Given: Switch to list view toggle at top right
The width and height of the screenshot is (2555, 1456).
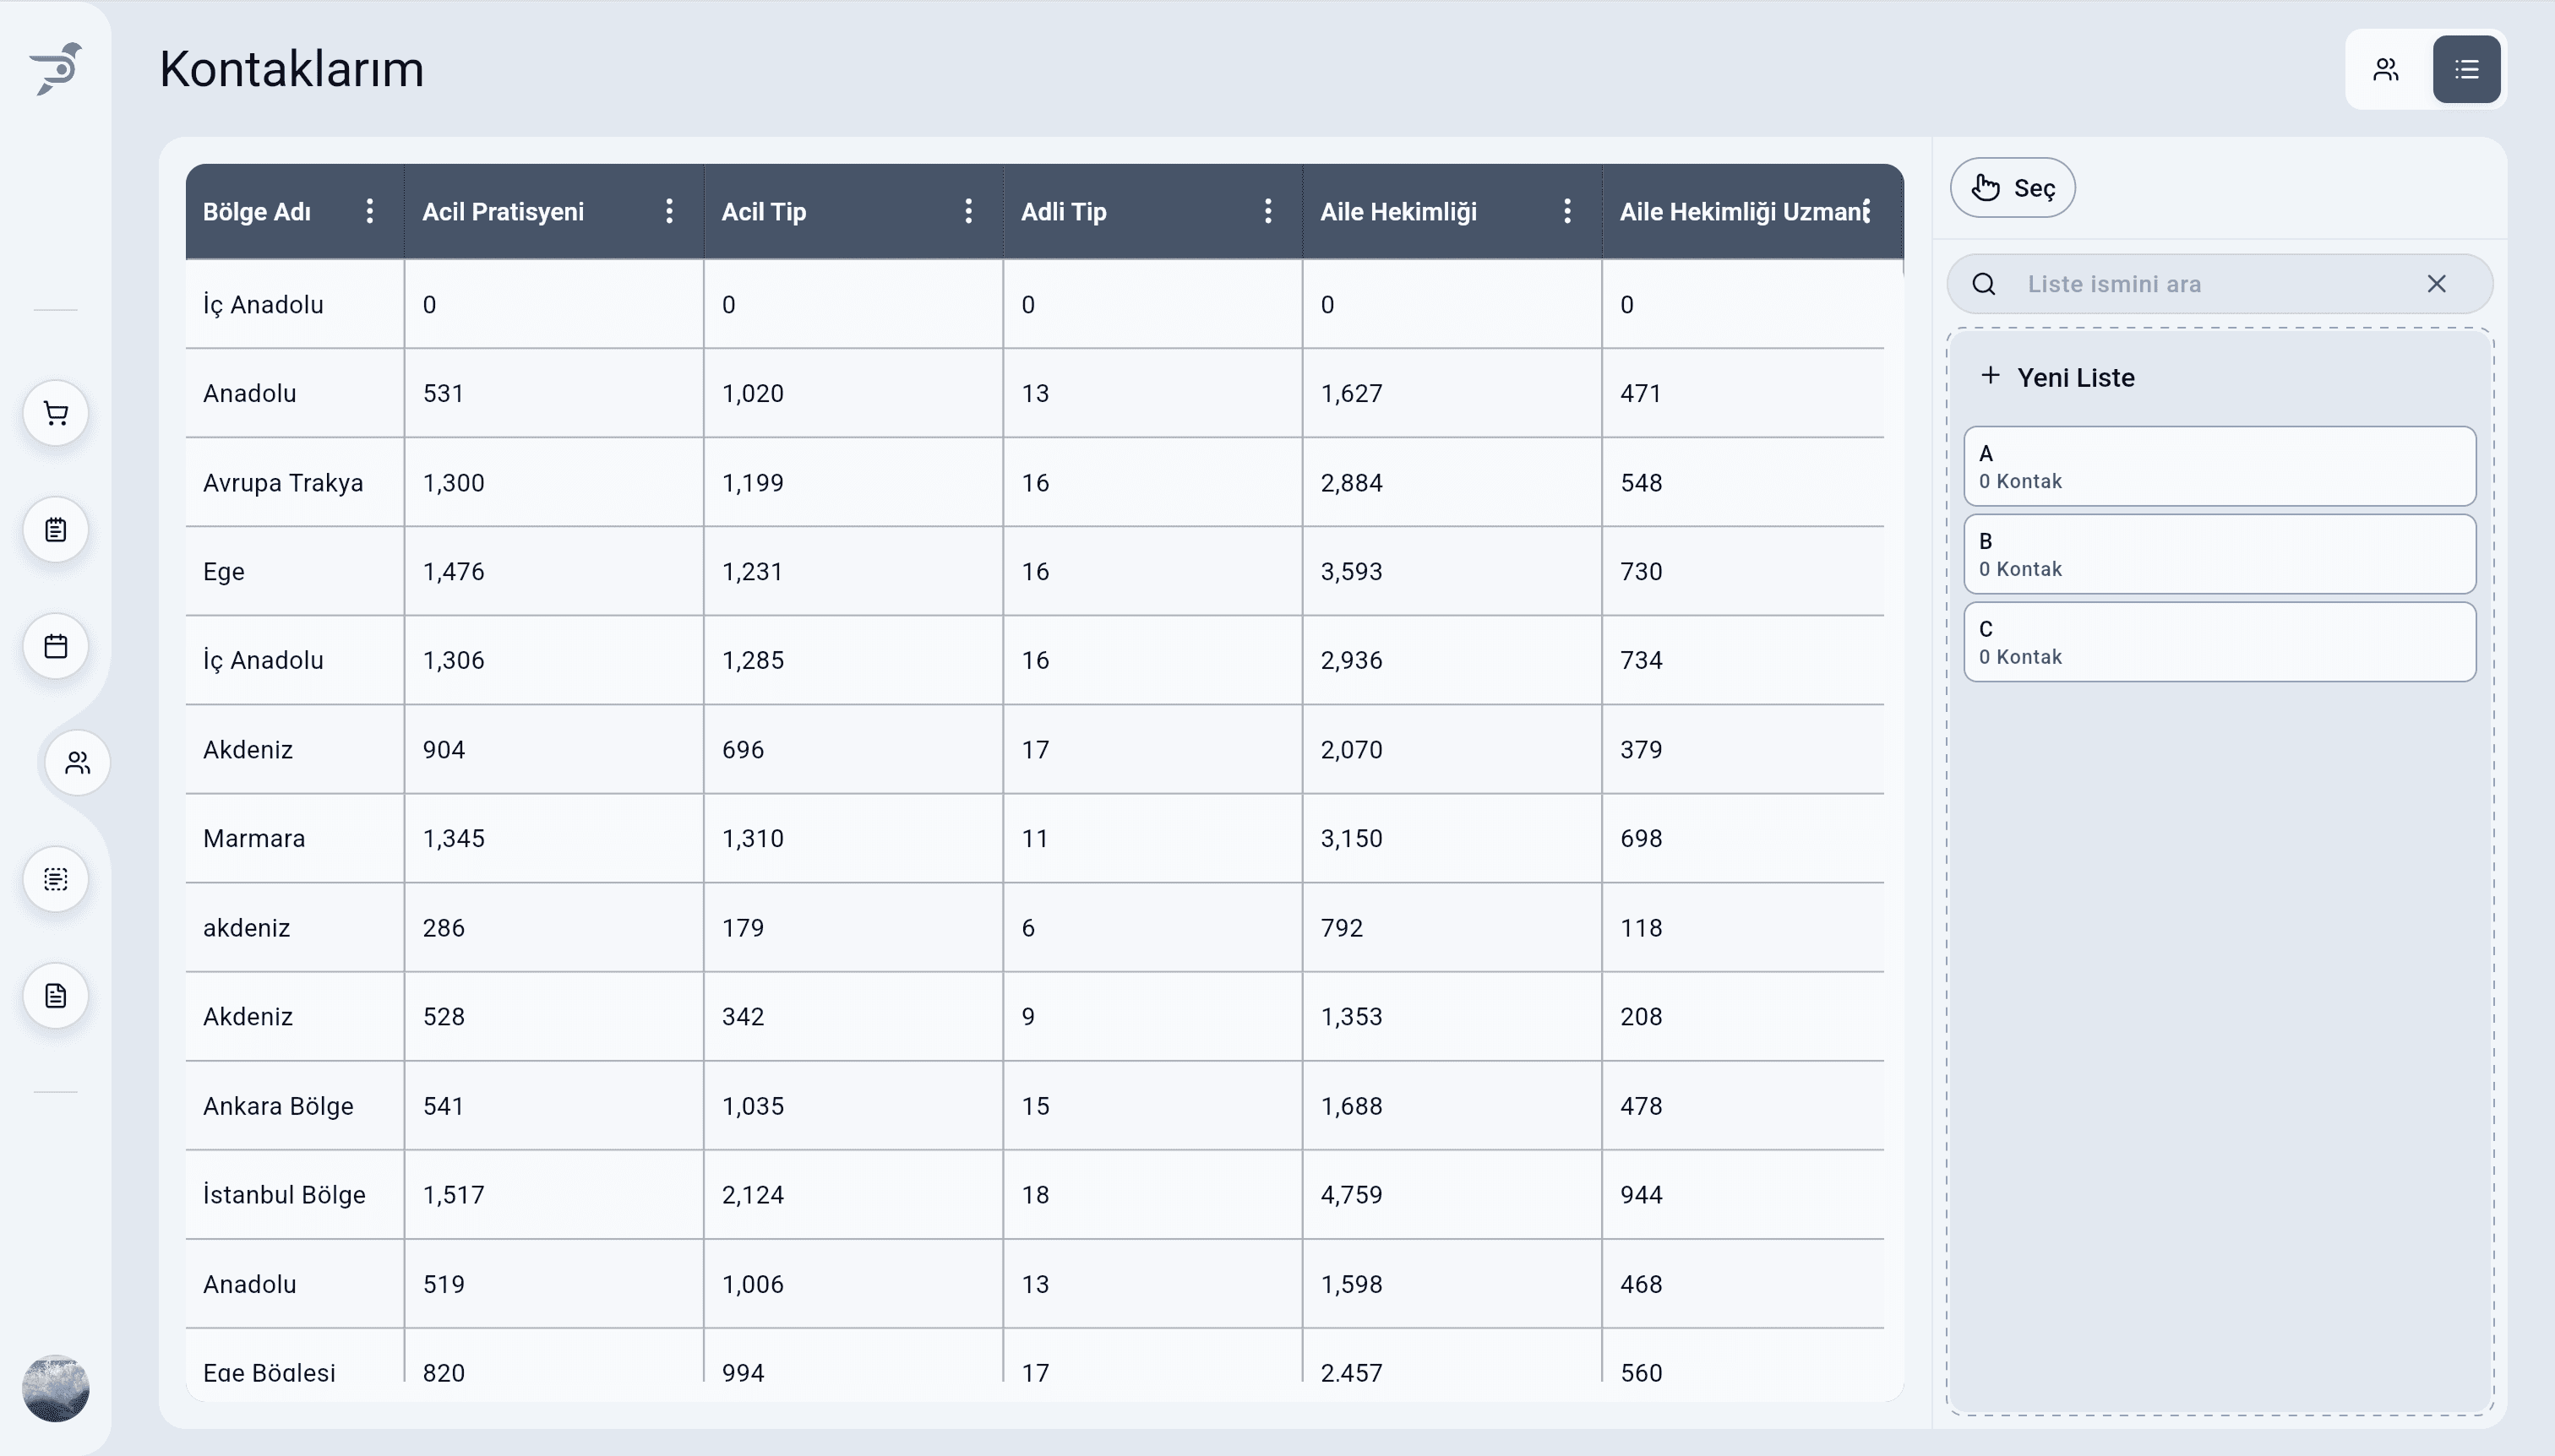Looking at the screenshot, I should (x=2466, y=69).
